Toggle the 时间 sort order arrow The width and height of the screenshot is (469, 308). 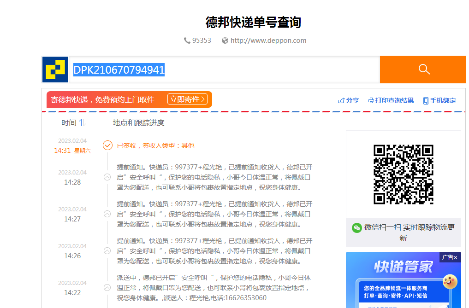pyautogui.click(x=82, y=122)
